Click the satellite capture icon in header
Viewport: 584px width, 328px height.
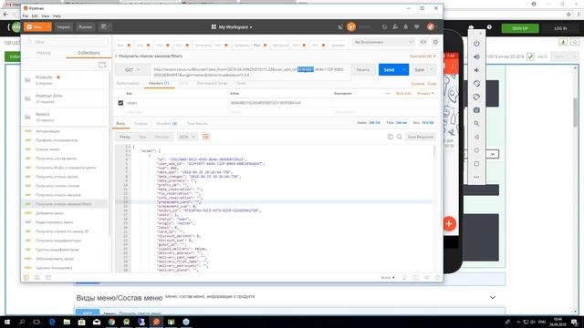tap(340, 26)
